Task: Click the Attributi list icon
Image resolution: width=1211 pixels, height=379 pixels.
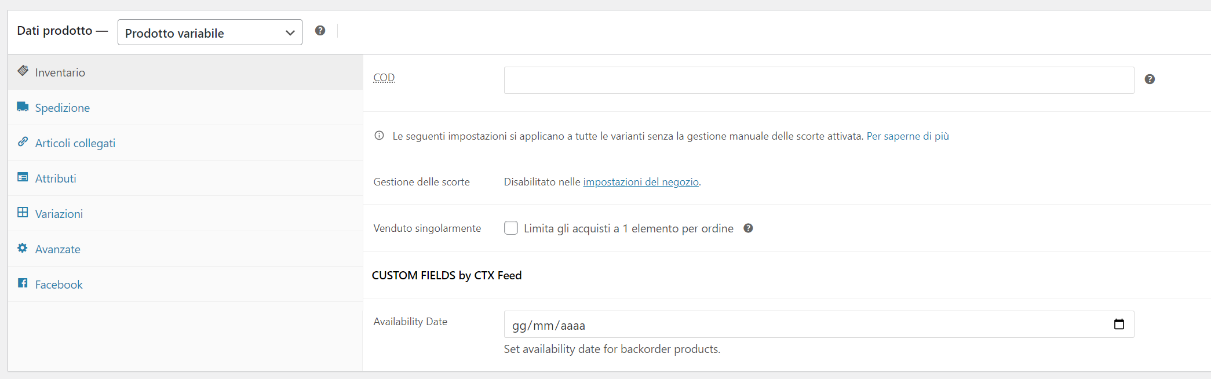Action: (x=23, y=177)
